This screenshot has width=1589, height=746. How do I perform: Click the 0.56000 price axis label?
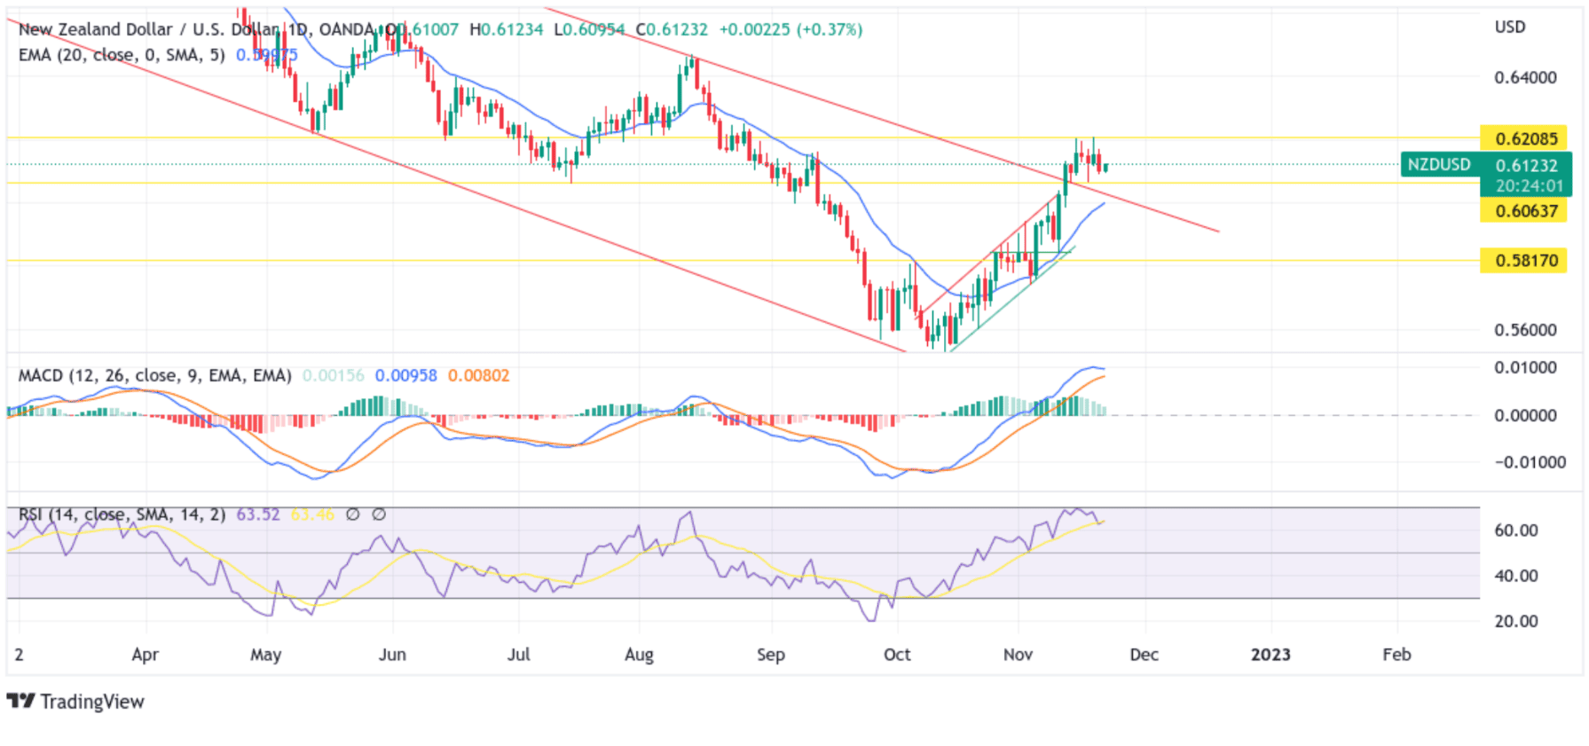pyautogui.click(x=1526, y=330)
